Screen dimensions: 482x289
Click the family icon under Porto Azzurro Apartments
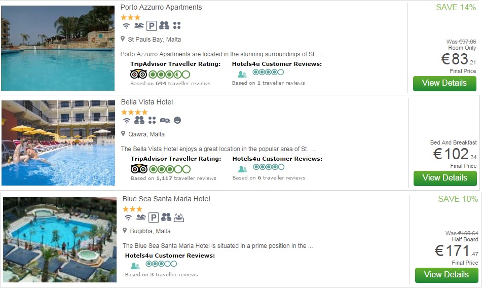(164, 25)
